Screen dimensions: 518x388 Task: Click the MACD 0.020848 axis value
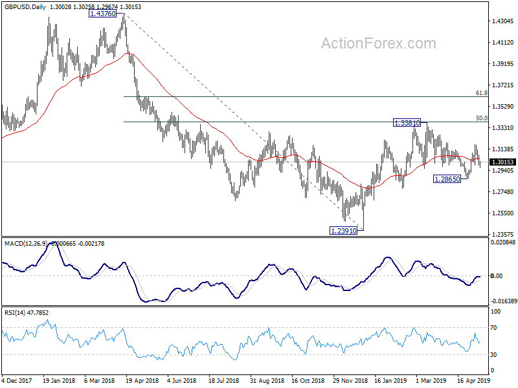click(x=503, y=242)
